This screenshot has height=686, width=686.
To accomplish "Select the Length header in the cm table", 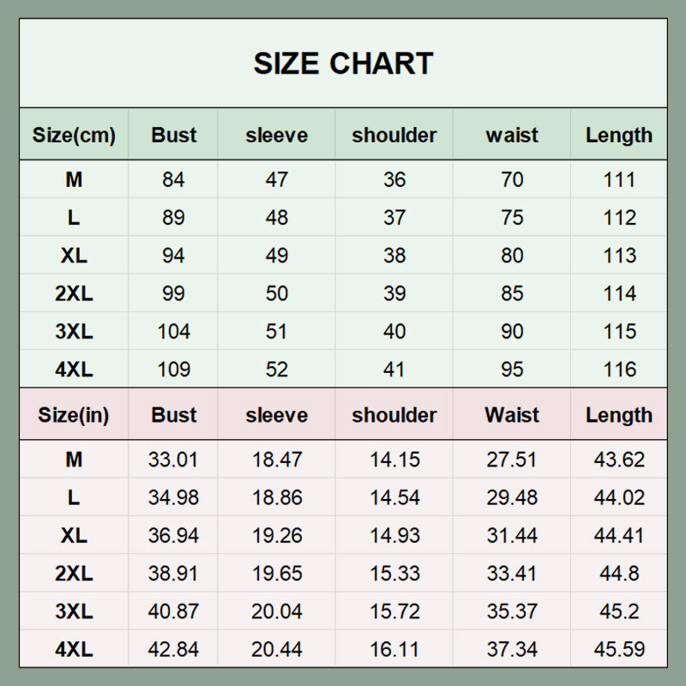I will click(619, 135).
